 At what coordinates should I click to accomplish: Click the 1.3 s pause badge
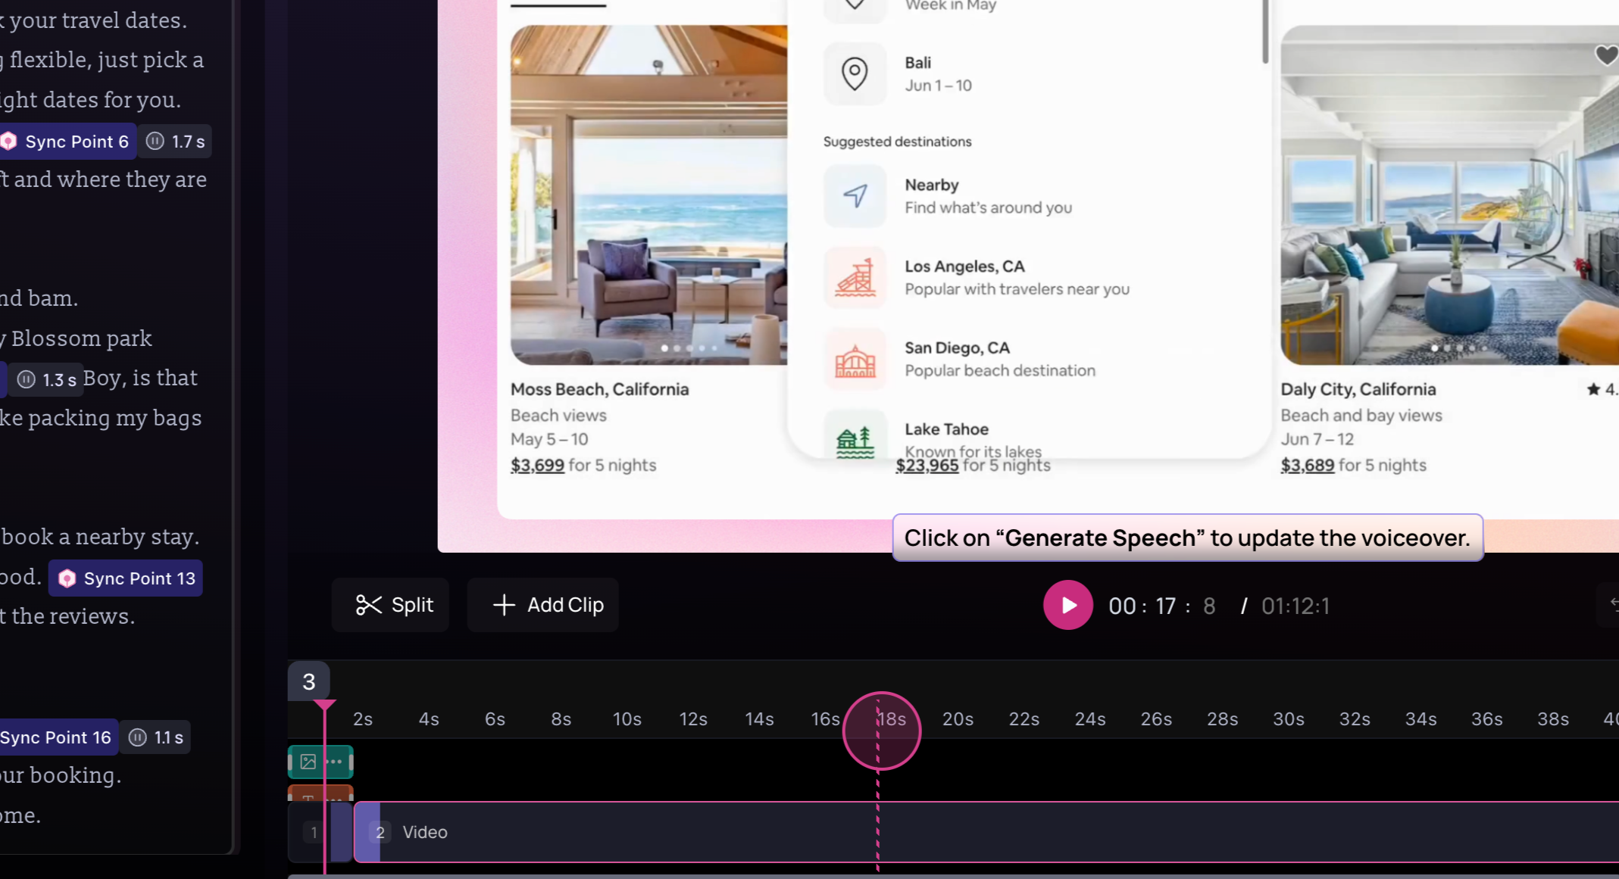[47, 379]
